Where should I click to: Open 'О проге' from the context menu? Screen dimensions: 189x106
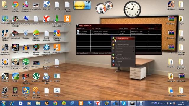point(123,62)
